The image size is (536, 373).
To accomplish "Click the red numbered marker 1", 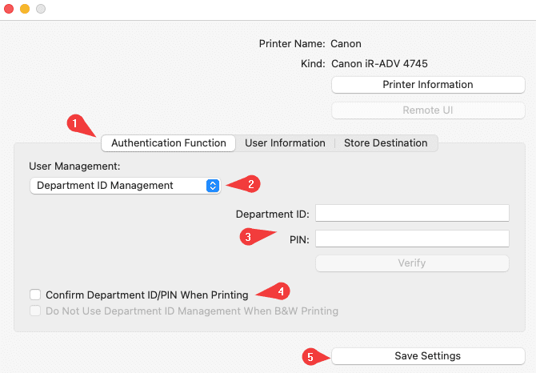I will tap(74, 123).
